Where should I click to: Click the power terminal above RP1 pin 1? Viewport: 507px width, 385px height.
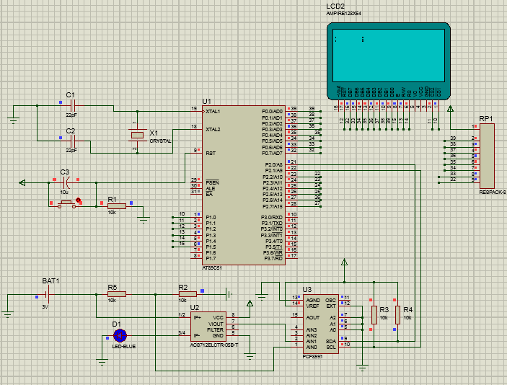click(x=450, y=109)
